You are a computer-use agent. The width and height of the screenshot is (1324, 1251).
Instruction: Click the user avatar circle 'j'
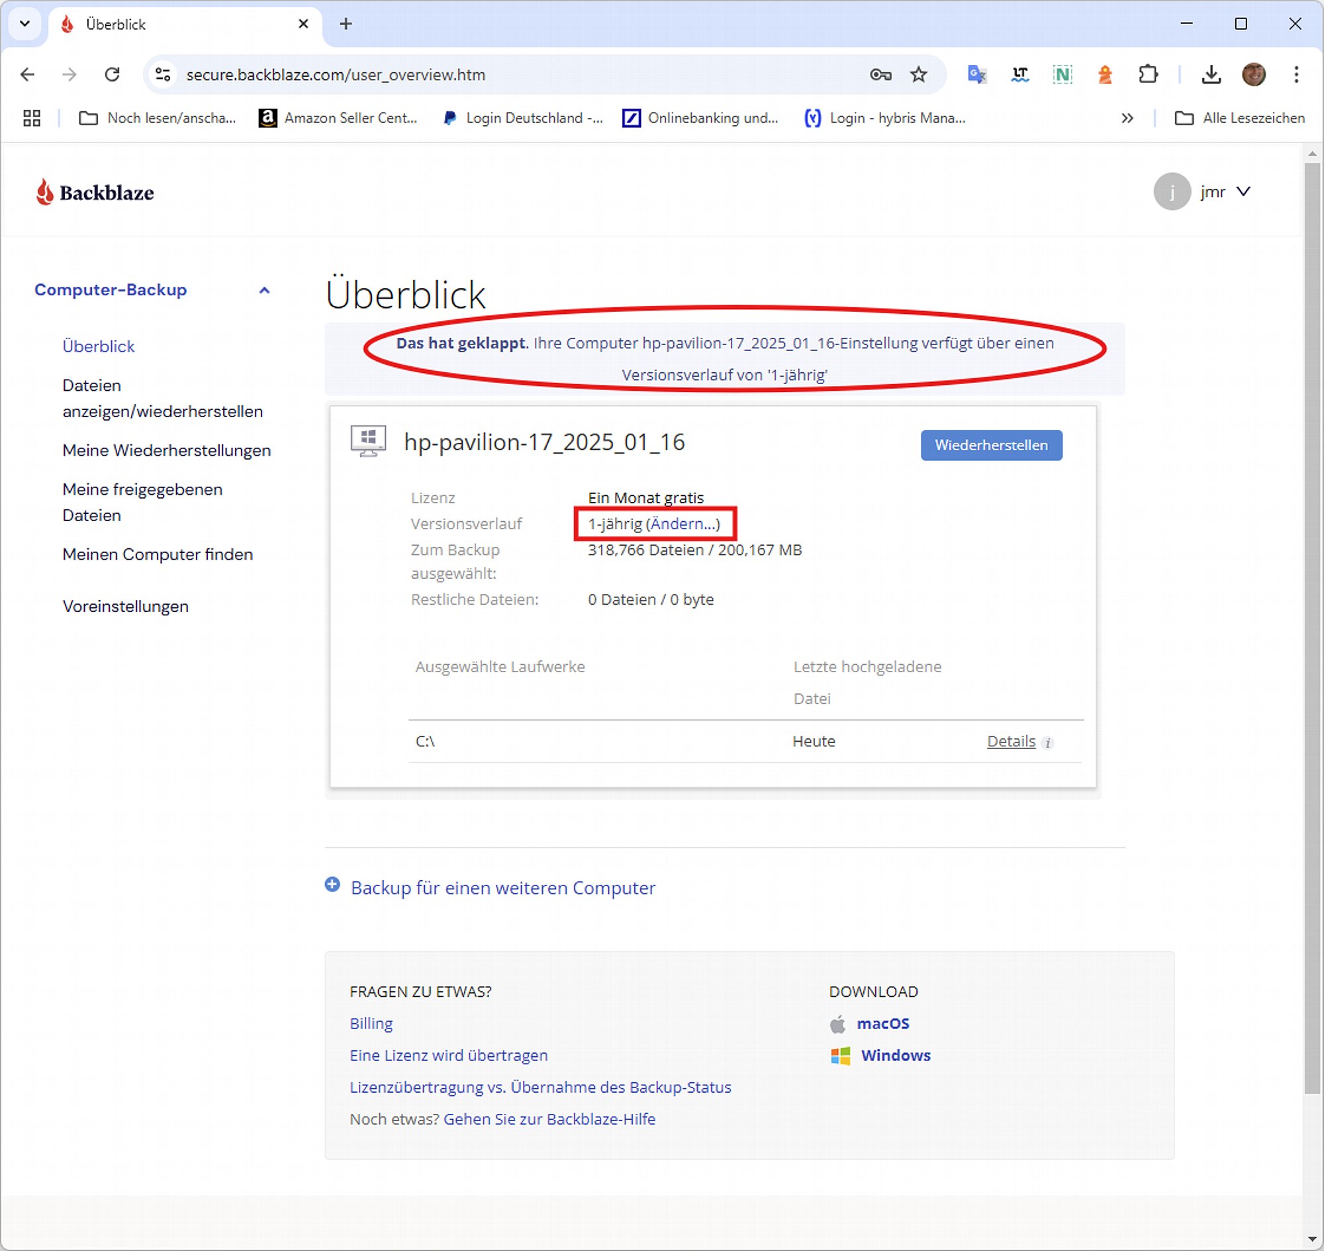(1172, 192)
